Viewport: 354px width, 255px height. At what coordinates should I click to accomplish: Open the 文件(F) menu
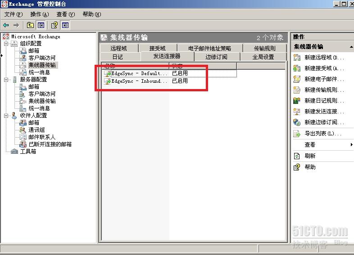[x=14, y=14]
